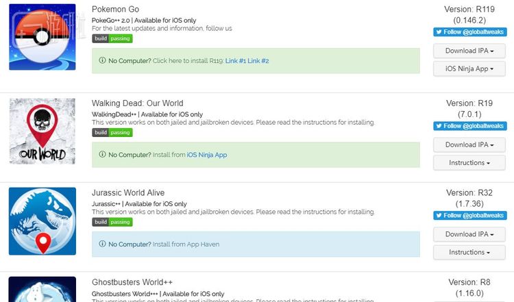
Task: Click build passing badge under Walking Dead
Action: 112,132
